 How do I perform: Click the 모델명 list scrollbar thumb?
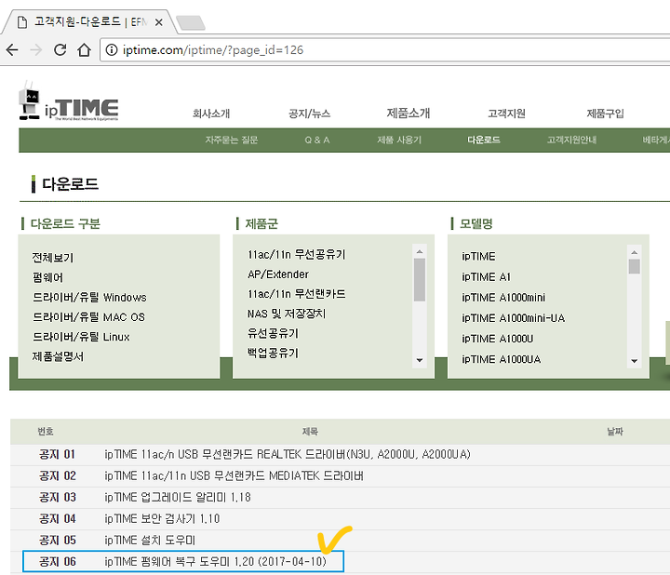pos(634,267)
